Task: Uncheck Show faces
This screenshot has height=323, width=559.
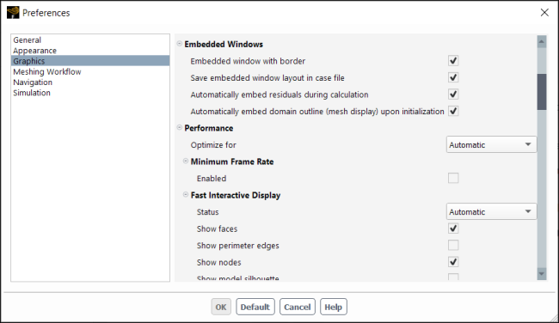Action: (x=453, y=229)
